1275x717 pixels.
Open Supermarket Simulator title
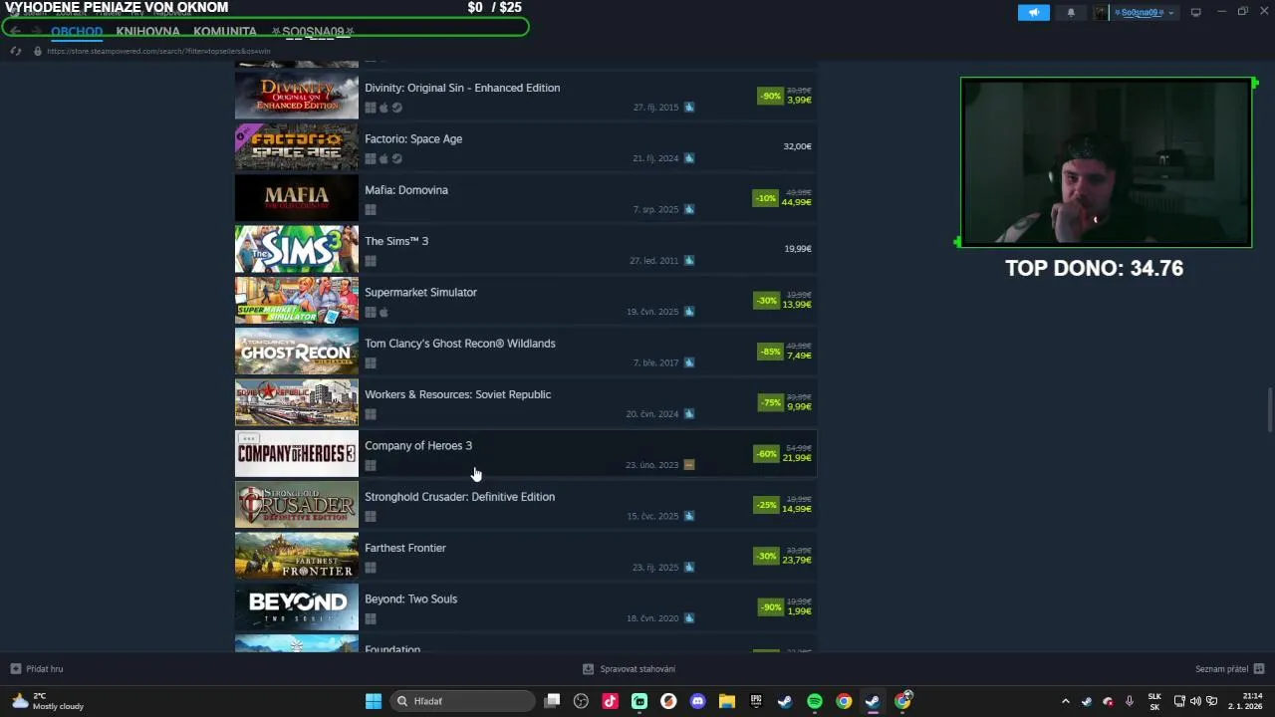pos(420,292)
